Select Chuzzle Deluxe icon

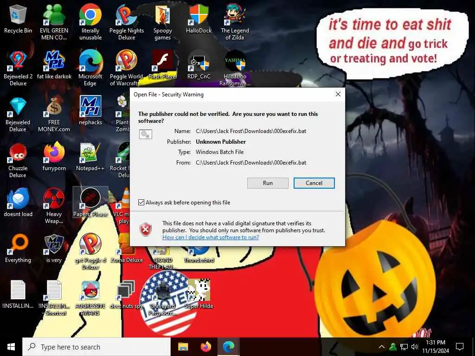pos(18,159)
